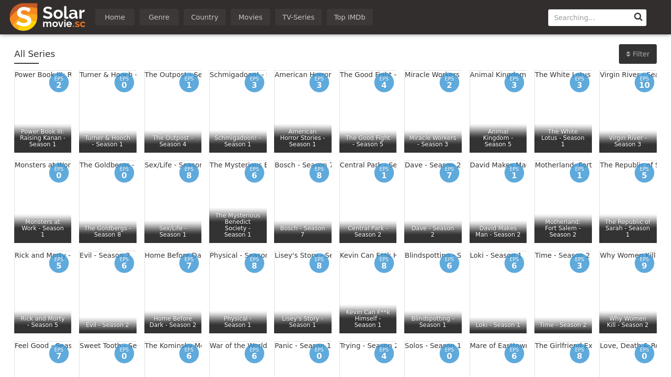Screen dimensions: 671x377
Task: Open the TV-Series section
Action: 298,17
